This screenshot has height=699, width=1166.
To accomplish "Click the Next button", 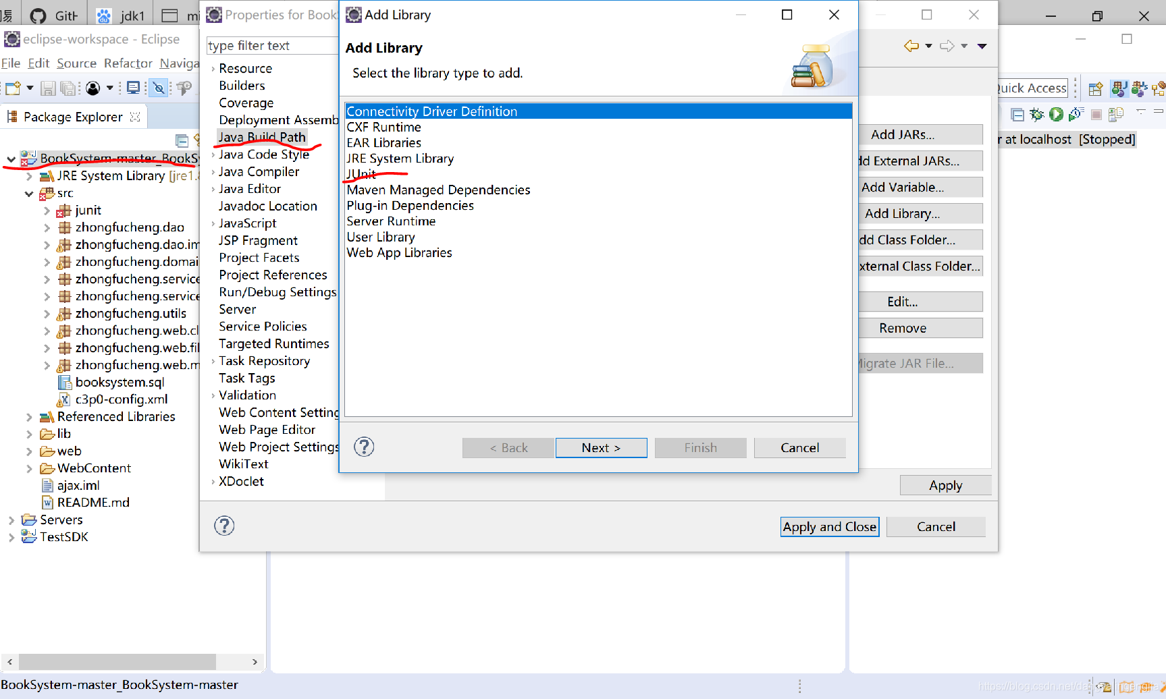I will pos(601,447).
